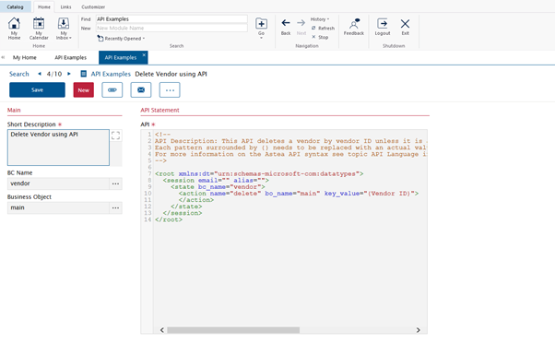Viewport: 555px width, 343px height.
Task: Open My Home icon in ribbon
Action: pyautogui.click(x=14, y=28)
